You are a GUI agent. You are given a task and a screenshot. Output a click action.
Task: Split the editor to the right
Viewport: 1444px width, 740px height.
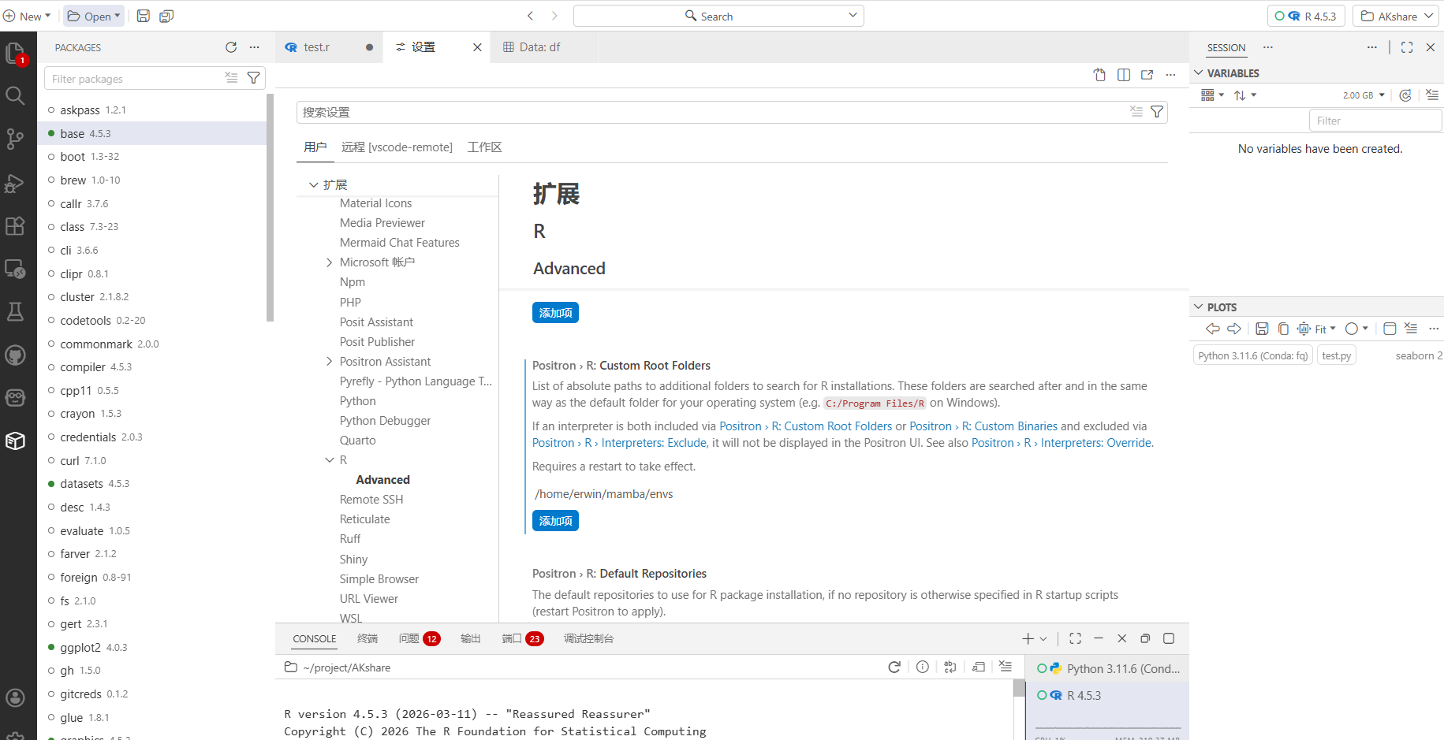click(x=1124, y=75)
